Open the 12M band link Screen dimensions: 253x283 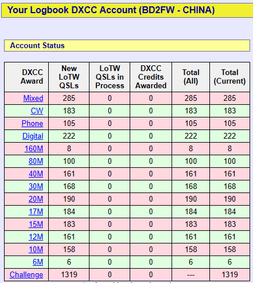[36, 237]
